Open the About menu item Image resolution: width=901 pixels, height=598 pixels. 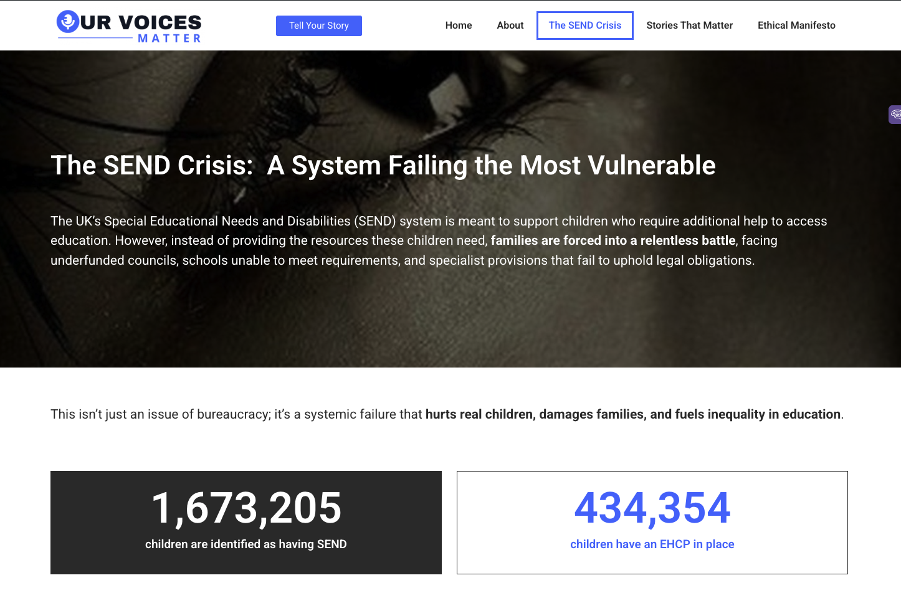[510, 26]
